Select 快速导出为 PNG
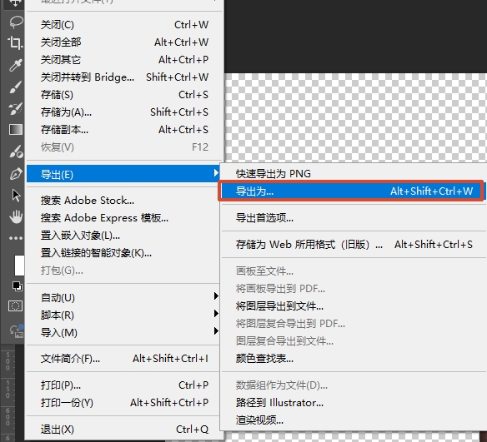Screen dimensions: 487x442 point(354,174)
